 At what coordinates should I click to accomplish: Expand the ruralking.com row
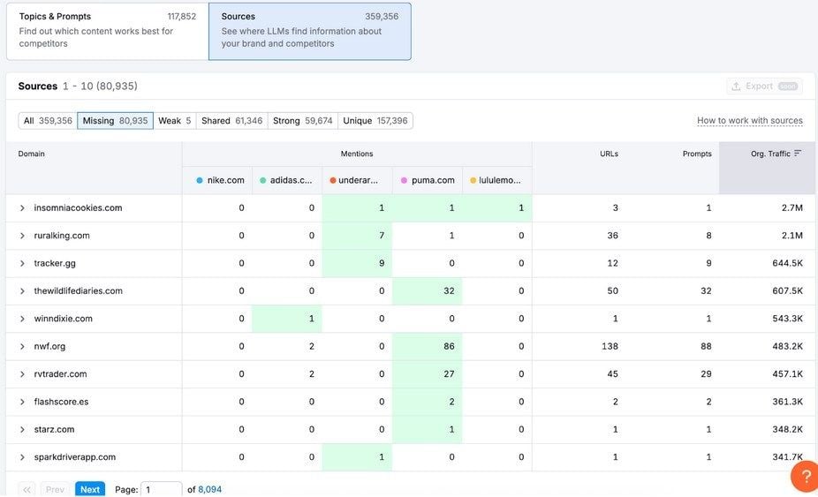coord(22,235)
